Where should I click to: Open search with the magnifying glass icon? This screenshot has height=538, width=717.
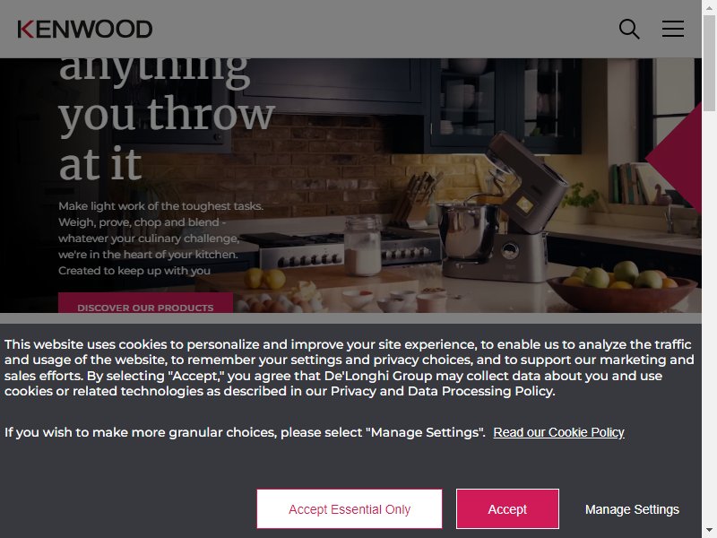629,29
